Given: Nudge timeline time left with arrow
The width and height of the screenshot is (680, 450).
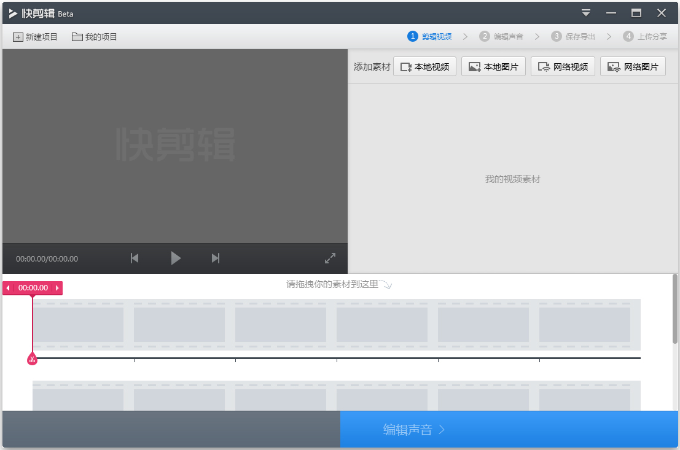Looking at the screenshot, I should [8, 288].
